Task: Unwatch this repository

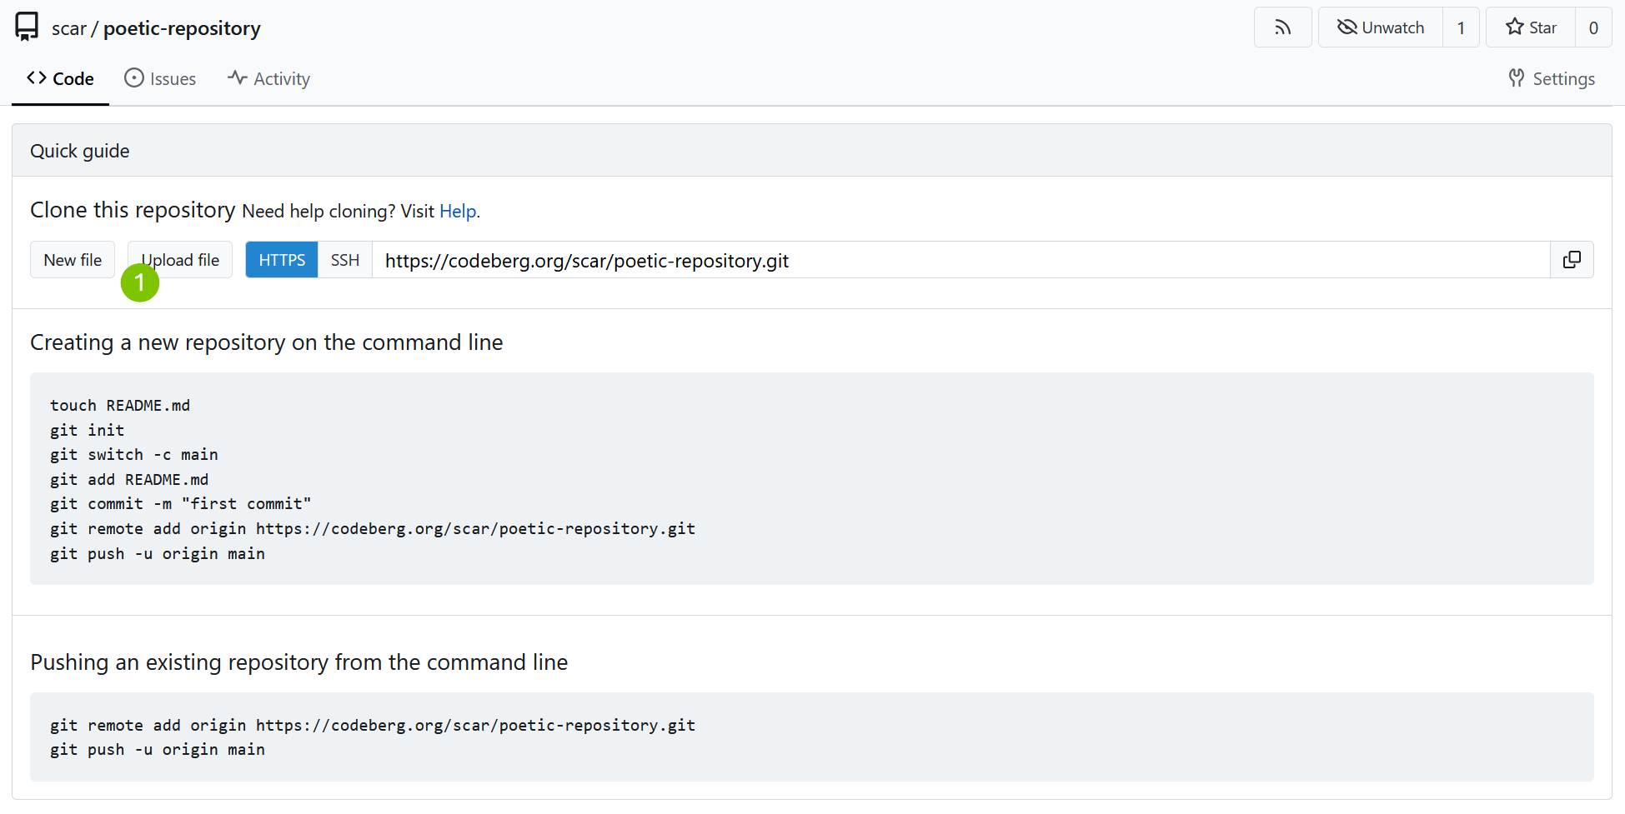Action: pyautogui.click(x=1380, y=27)
